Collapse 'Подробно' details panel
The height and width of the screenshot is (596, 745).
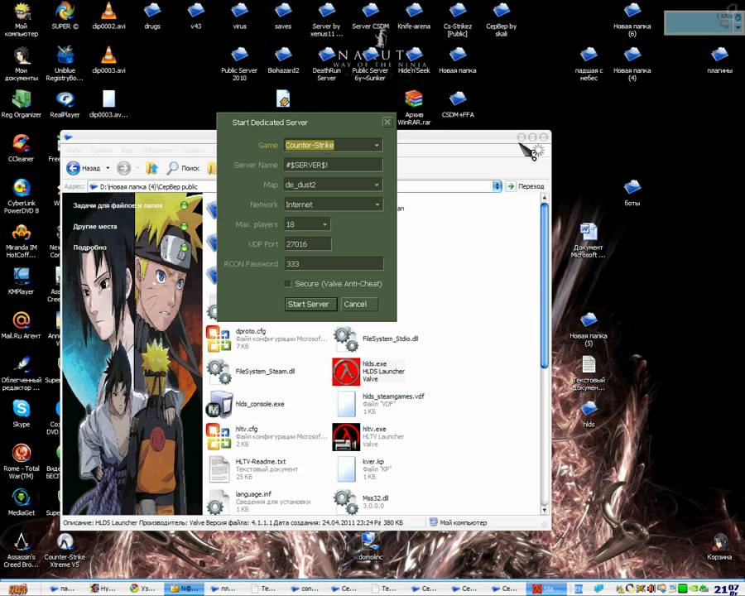(x=185, y=248)
